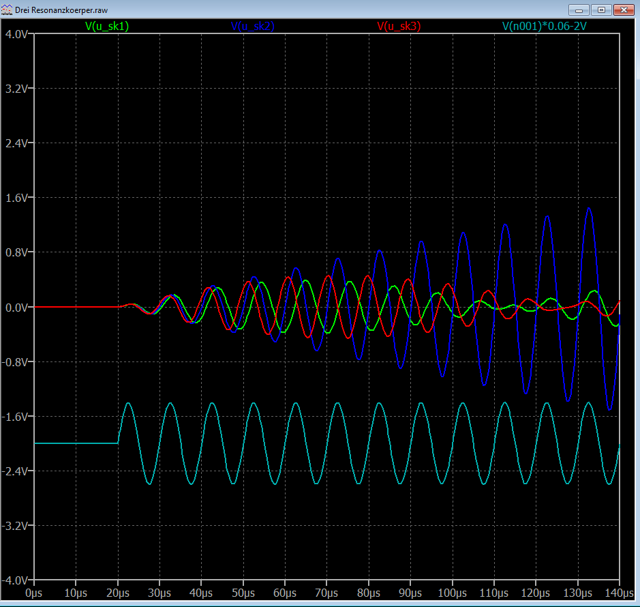
Task: Minimize the waveform window
Action: pos(580,10)
